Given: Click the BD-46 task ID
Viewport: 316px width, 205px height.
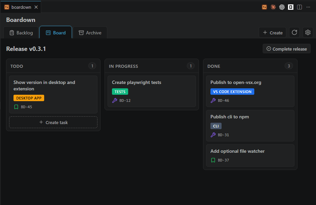Looking at the screenshot, I should (224, 100).
